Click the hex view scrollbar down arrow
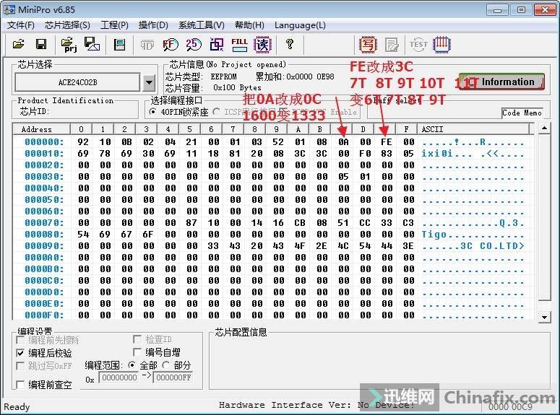 [x=546, y=316]
